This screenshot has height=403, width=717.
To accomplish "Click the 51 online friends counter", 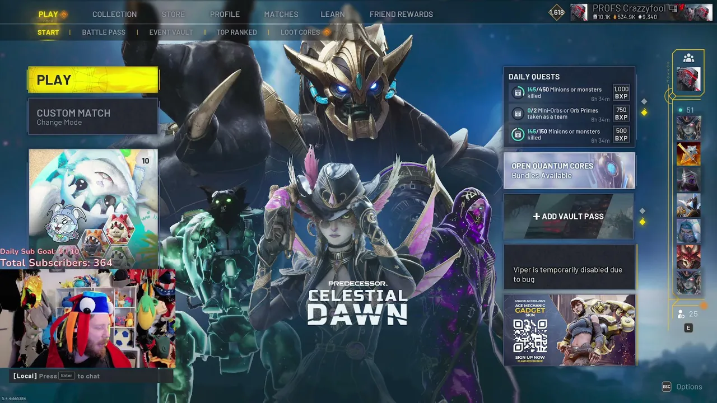I will point(687,110).
